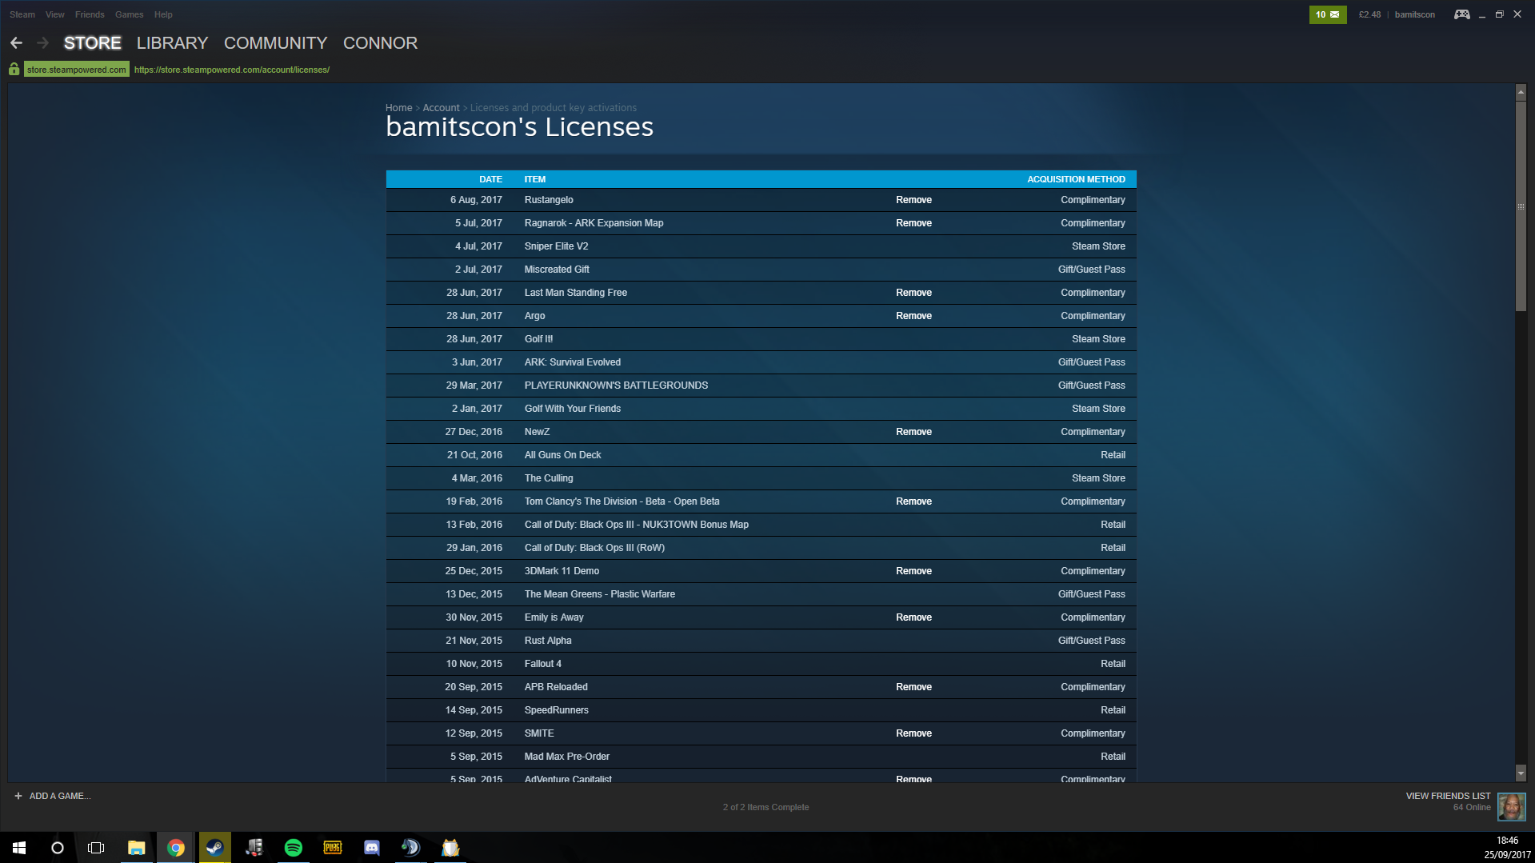Screen dimensions: 1535x863
Task: Open File Explorer from taskbar
Action: click(x=136, y=848)
